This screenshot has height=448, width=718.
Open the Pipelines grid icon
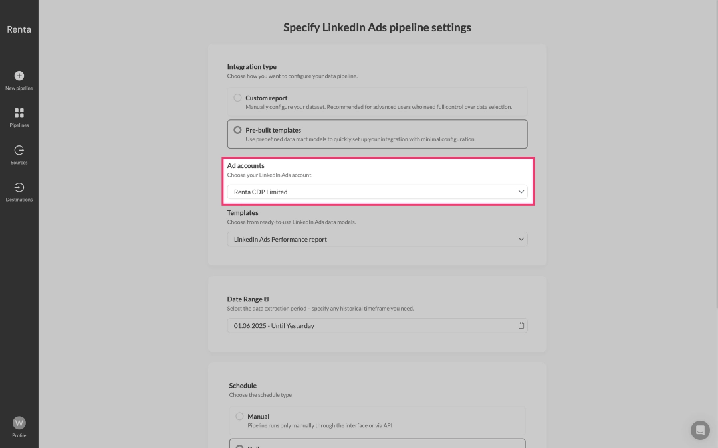tap(19, 113)
